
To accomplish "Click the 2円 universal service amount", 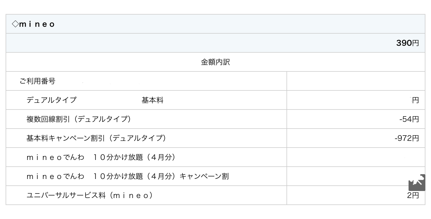I will [x=413, y=195].
